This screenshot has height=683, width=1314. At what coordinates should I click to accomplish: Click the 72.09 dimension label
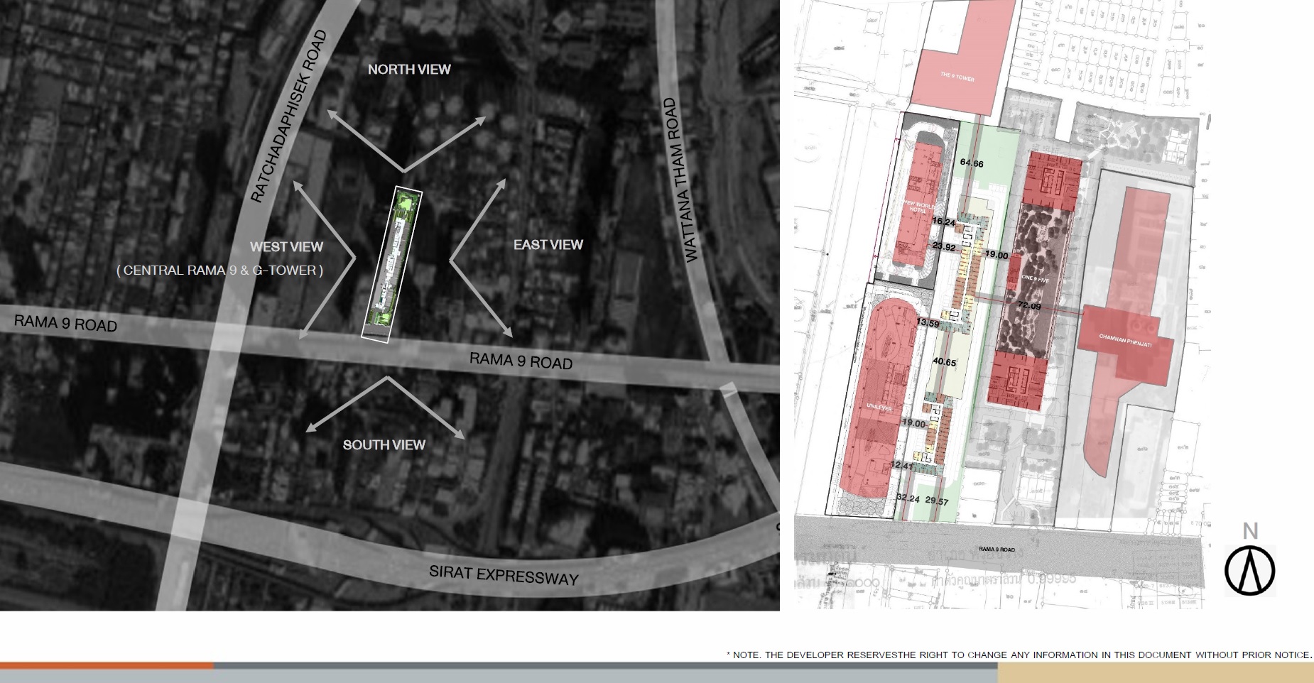[1029, 306]
